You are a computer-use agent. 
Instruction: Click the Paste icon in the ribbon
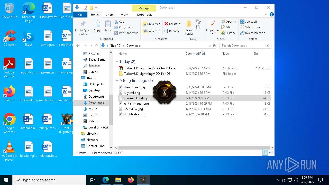pos(108,26)
